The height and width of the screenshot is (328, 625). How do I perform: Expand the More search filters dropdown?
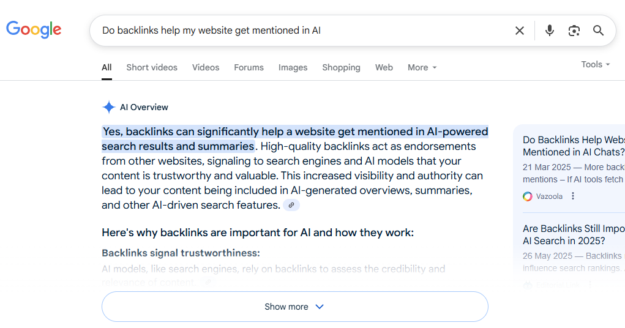click(422, 67)
